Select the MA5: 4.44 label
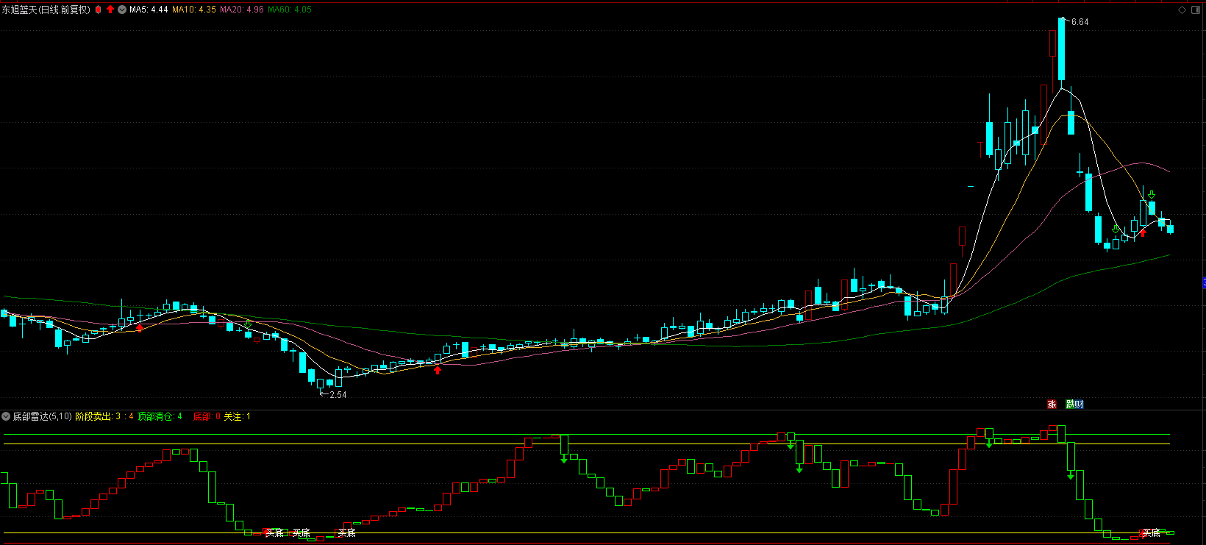Image resolution: width=1206 pixels, height=545 pixels. (x=149, y=10)
